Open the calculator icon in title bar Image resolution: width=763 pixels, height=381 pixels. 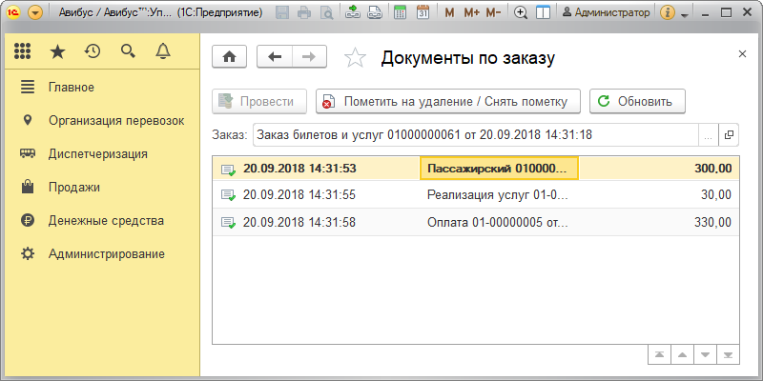(399, 13)
